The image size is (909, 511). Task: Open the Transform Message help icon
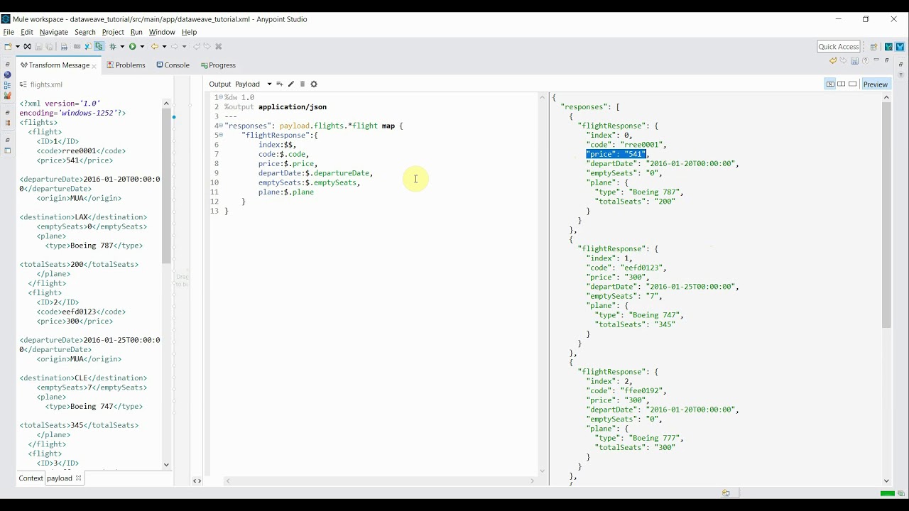(865, 61)
